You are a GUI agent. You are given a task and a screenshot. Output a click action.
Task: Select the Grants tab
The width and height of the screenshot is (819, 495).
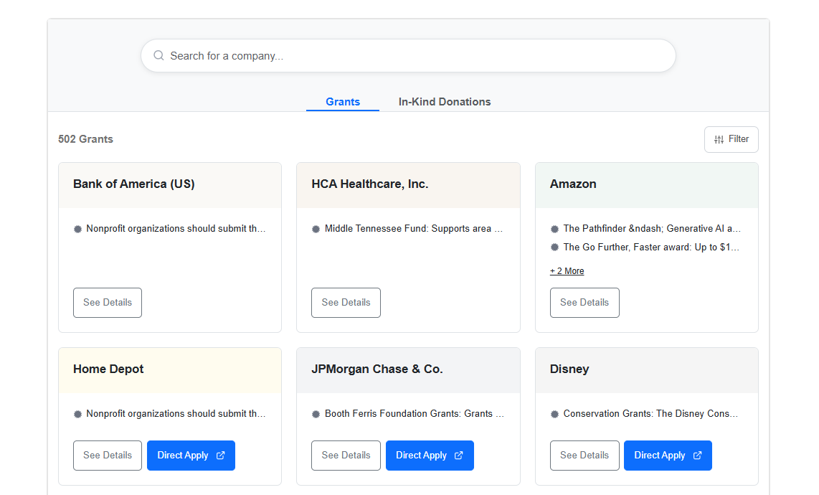coord(342,101)
